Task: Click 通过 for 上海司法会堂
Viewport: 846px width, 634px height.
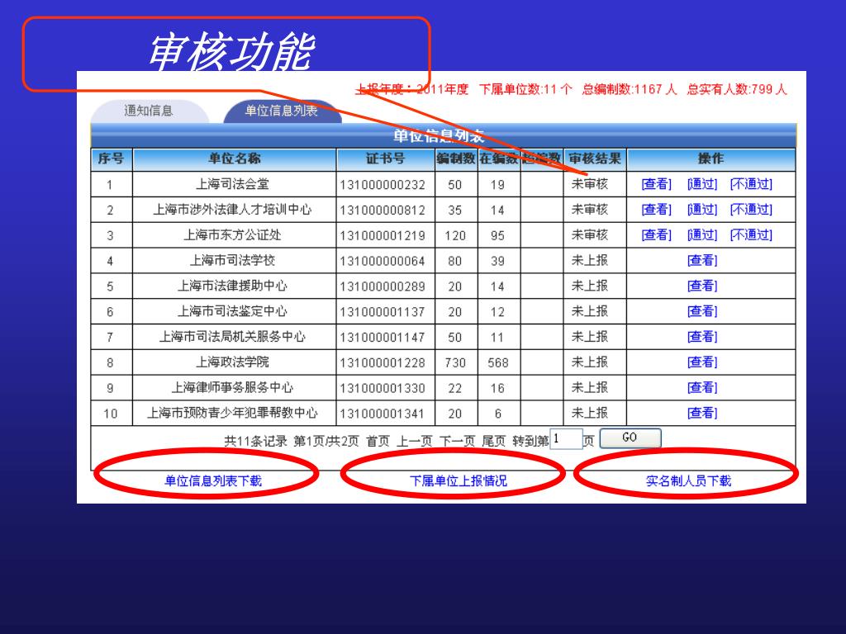Action: click(702, 184)
